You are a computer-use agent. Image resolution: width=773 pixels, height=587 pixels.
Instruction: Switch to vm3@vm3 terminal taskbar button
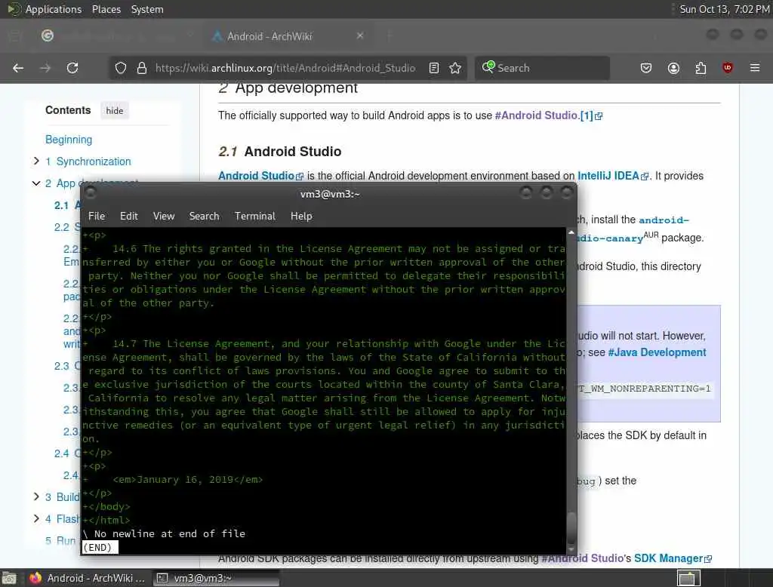tap(215, 578)
